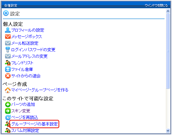Click the scrollbar up arrow
Image resolution: width=172 pixels, height=135 pixels.
[168, 11]
